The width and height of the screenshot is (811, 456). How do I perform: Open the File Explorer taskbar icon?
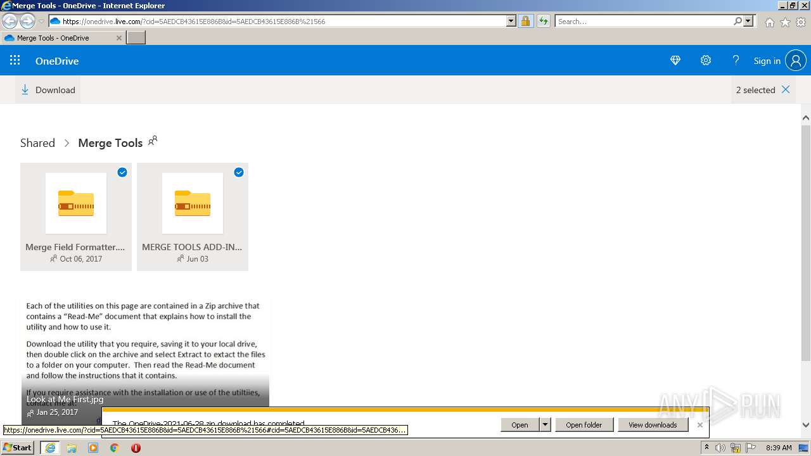(72, 447)
